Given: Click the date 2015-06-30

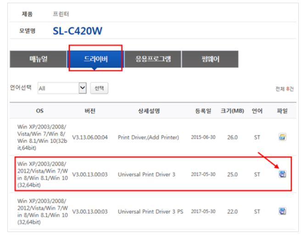Looking at the screenshot, I should tap(203, 137).
